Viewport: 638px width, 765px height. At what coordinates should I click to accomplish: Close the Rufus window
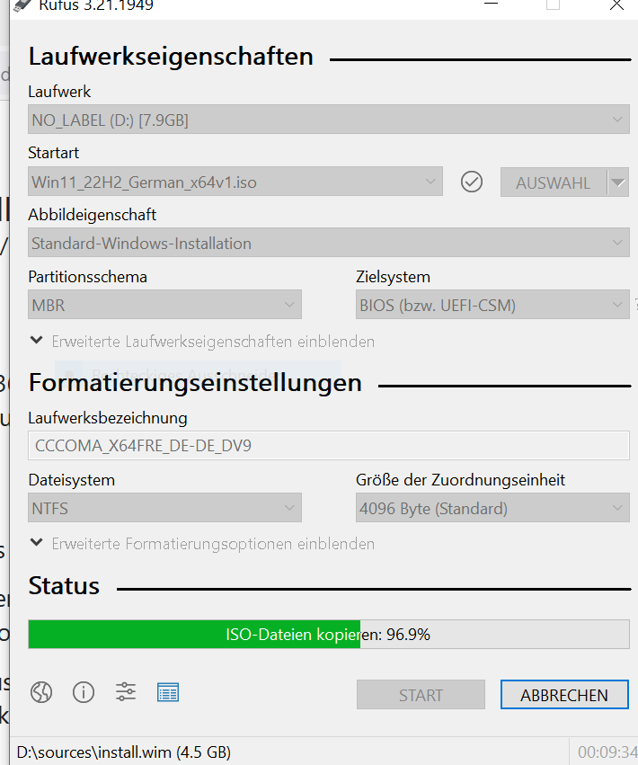click(x=616, y=4)
